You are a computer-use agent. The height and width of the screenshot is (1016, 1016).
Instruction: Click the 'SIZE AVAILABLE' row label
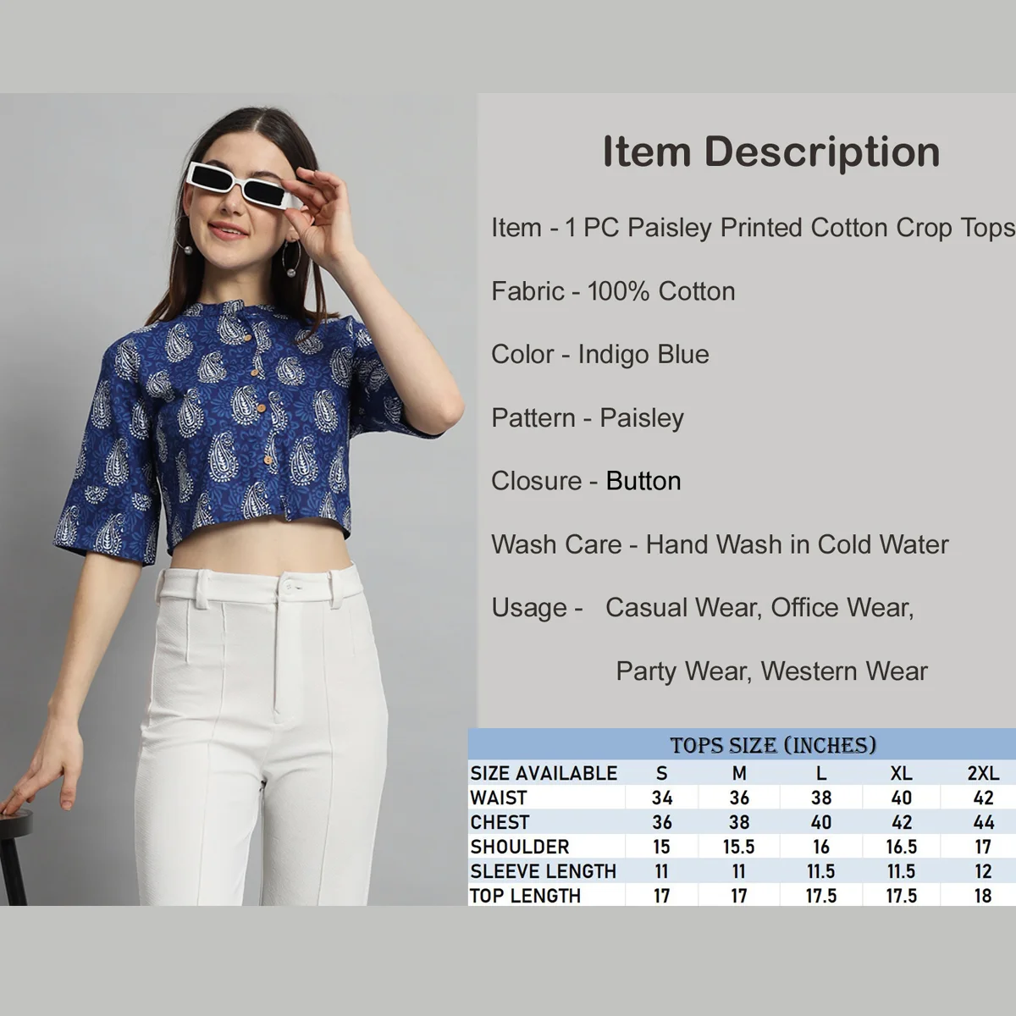(544, 773)
